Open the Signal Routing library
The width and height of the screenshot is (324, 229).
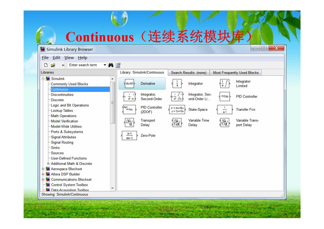click(x=62, y=142)
